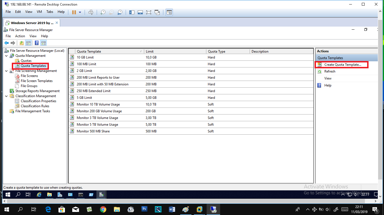Open Internet Explorer on the remote taskbar

click(39, 195)
